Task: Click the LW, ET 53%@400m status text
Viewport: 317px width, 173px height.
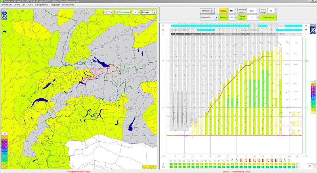Action: pyautogui.click(x=236, y=171)
